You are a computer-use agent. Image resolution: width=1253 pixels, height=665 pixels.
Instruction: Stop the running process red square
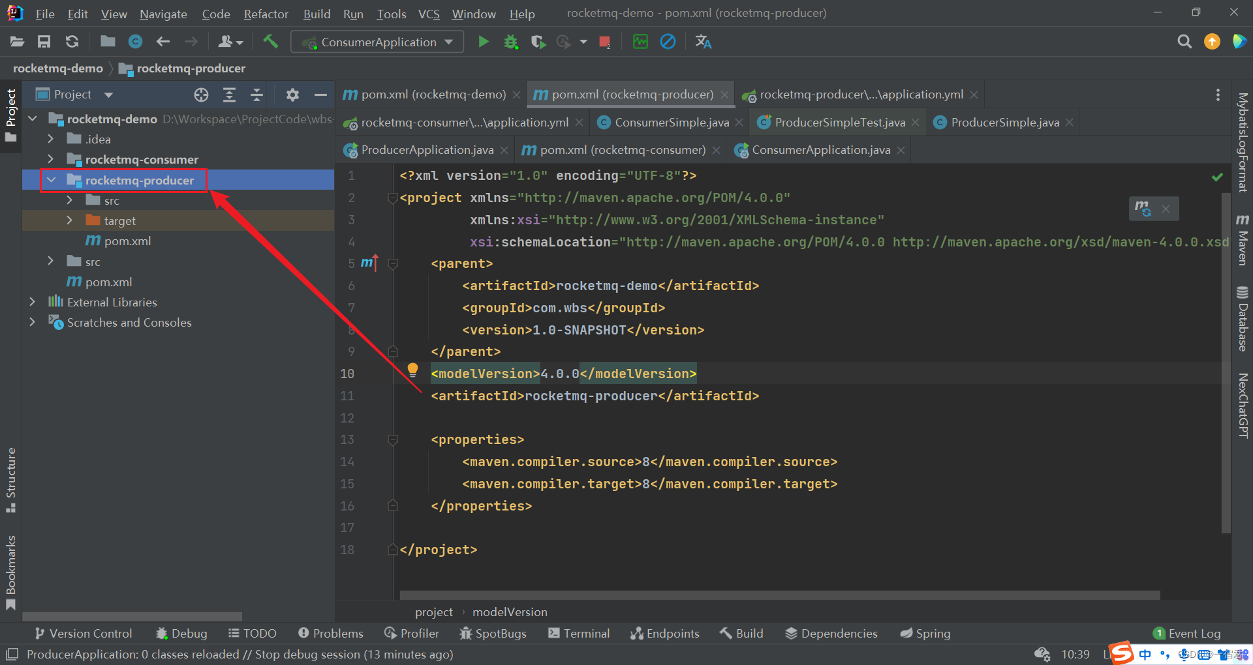tap(604, 42)
